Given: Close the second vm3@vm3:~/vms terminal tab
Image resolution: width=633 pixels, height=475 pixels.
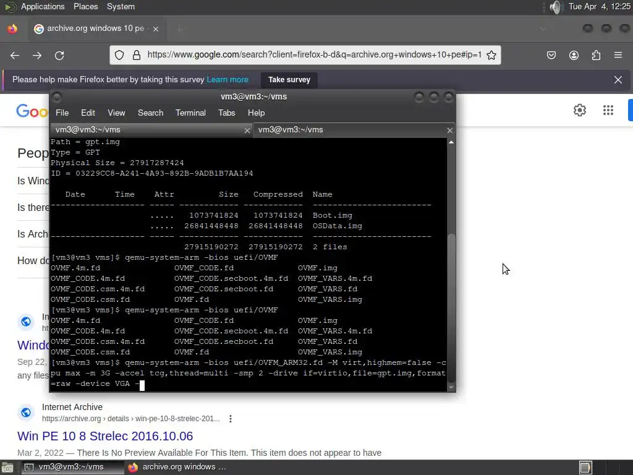Looking at the screenshot, I should pos(450,131).
